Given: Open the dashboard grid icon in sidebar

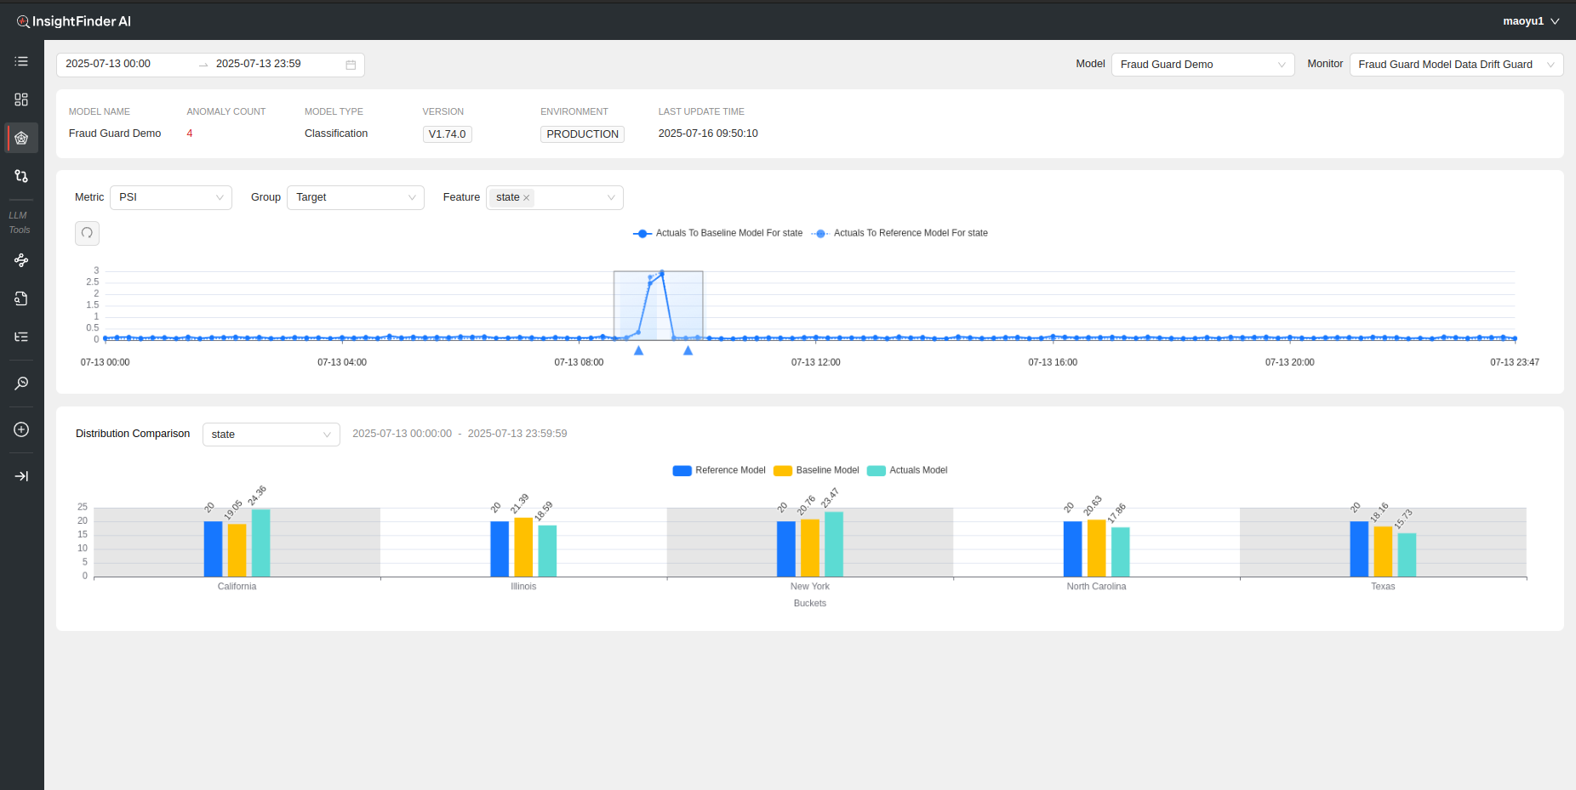Looking at the screenshot, I should click(21, 99).
